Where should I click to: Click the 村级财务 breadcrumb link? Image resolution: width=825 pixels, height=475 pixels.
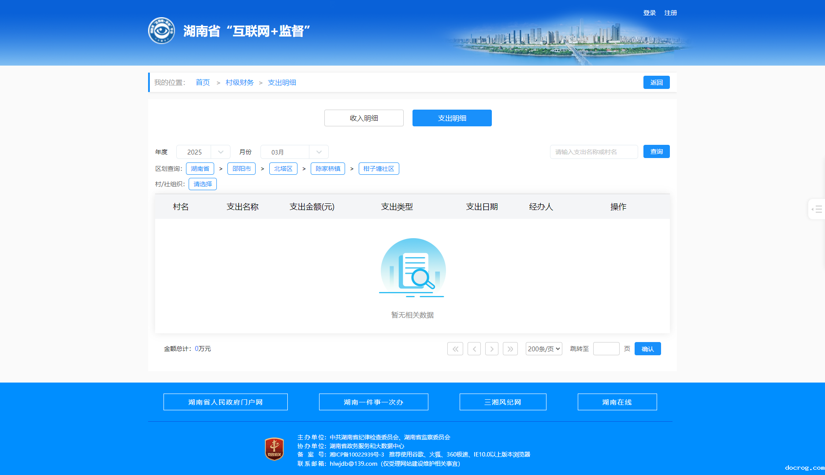point(239,82)
